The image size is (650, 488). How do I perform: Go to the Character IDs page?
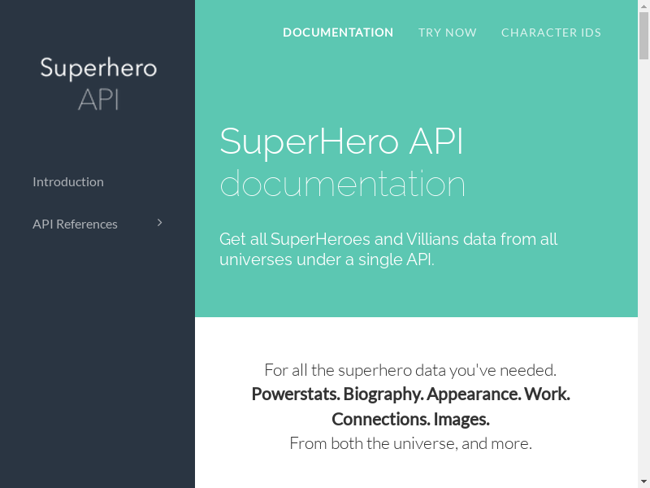(551, 33)
